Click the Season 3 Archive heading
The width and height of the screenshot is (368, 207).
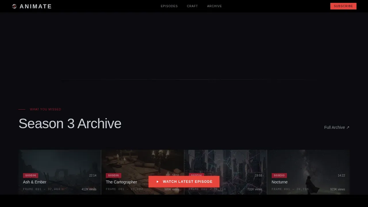(x=70, y=124)
